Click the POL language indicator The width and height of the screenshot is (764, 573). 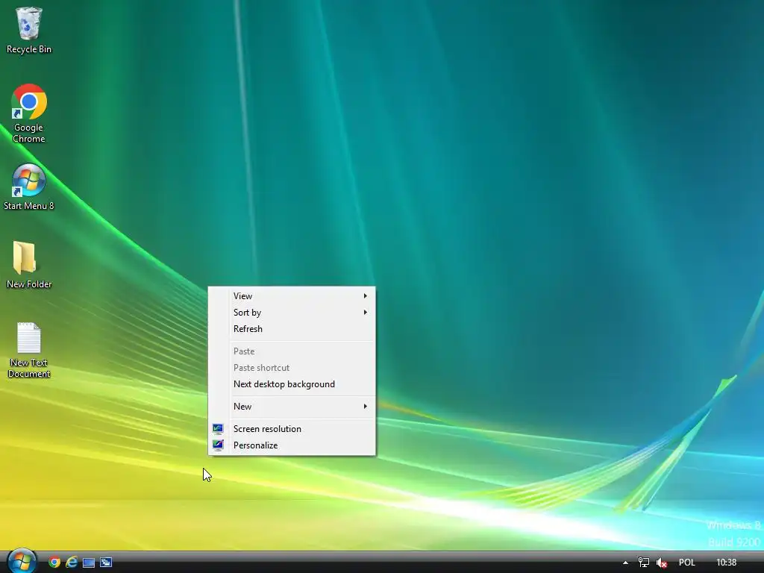[x=687, y=563]
